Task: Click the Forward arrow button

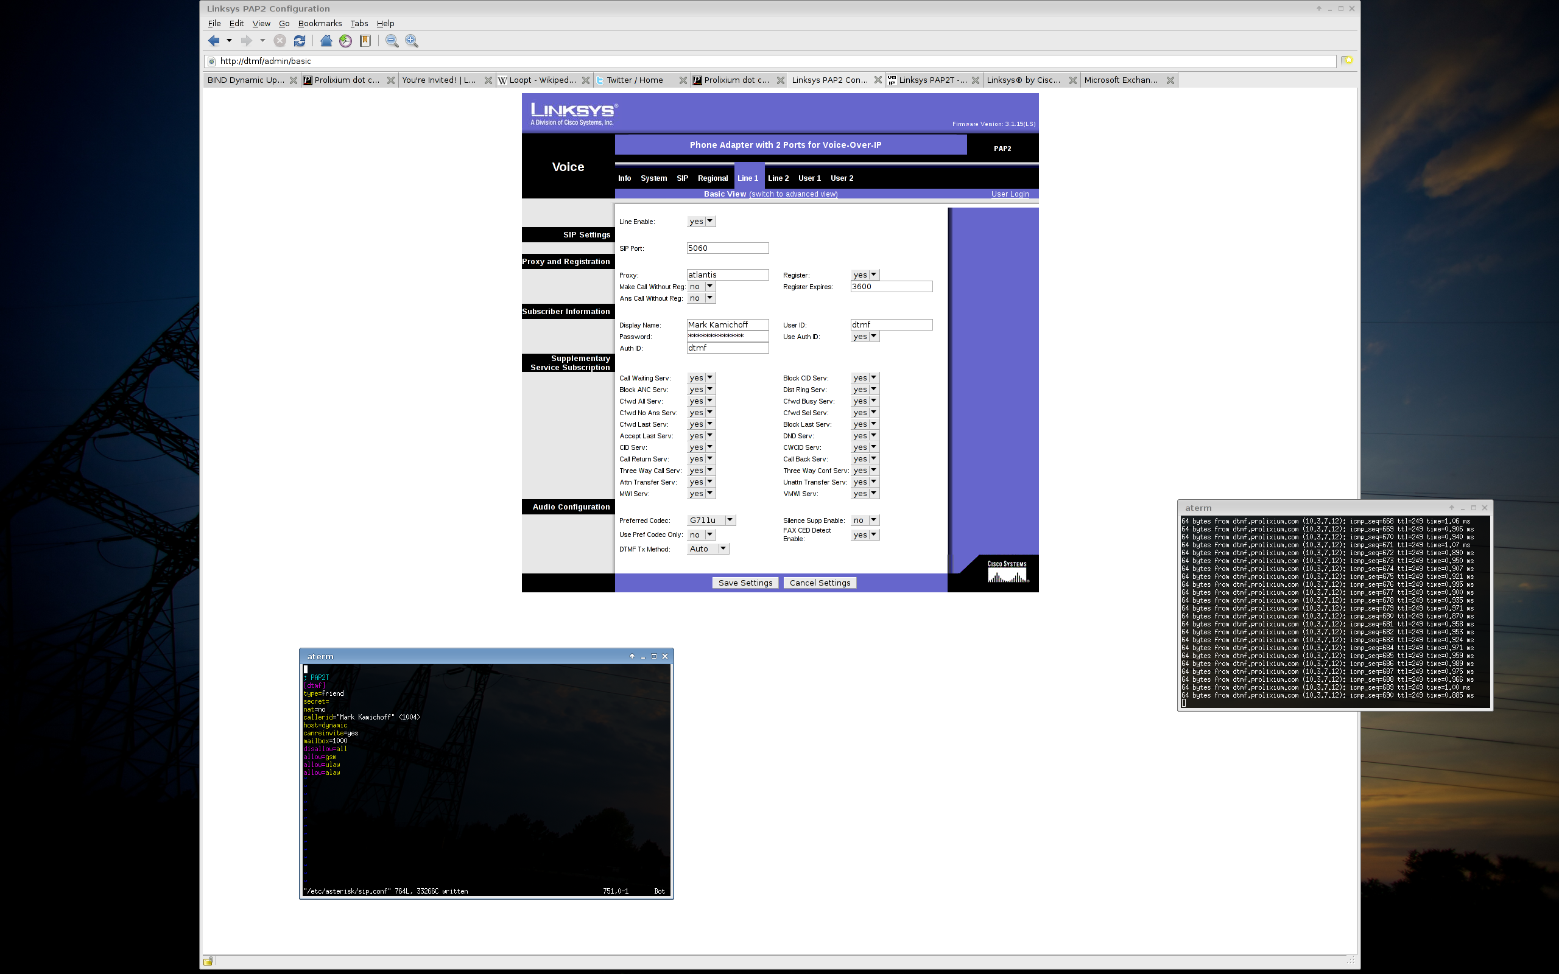Action: 246,41
